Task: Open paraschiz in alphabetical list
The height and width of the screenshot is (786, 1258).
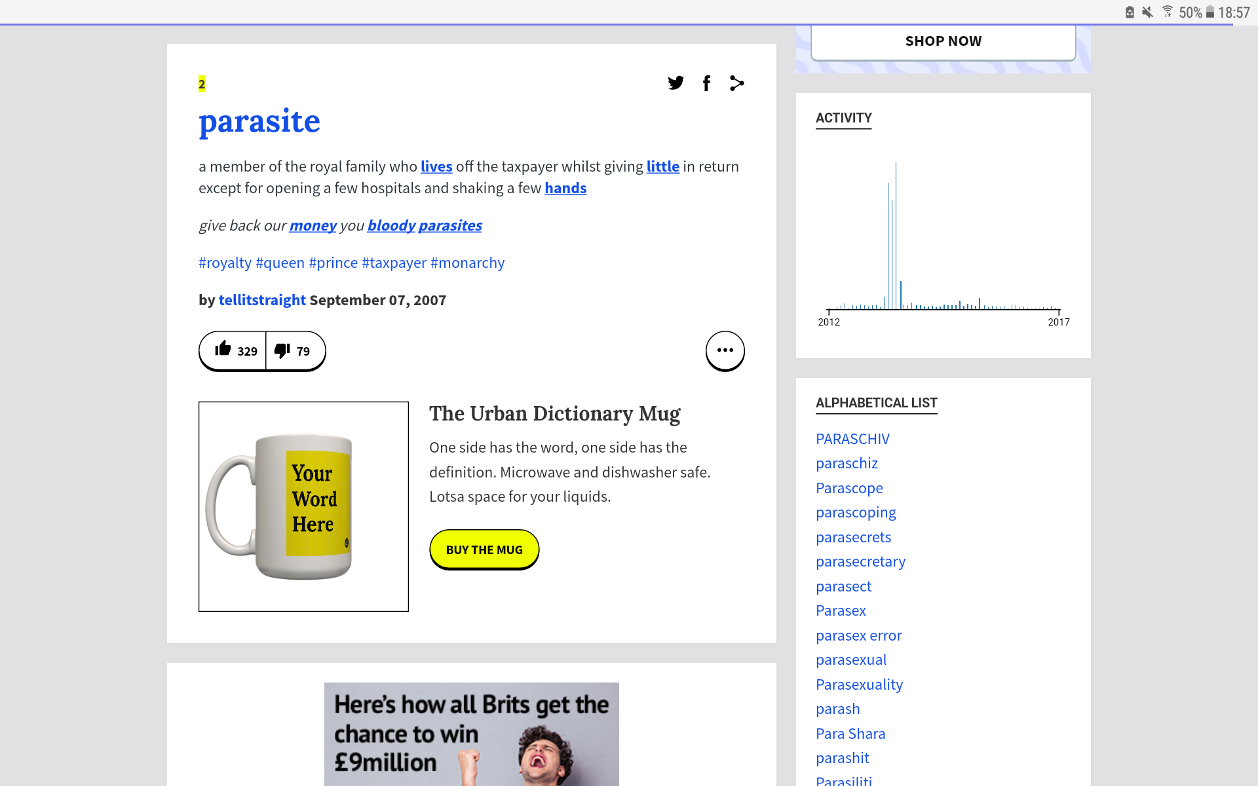Action: click(x=847, y=463)
